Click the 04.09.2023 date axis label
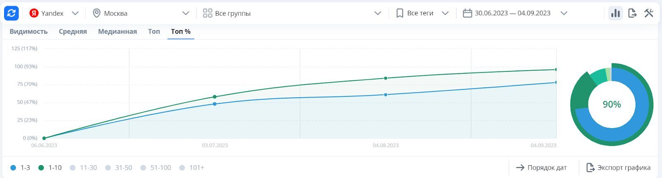This screenshot has width=662, height=178. coord(543,145)
